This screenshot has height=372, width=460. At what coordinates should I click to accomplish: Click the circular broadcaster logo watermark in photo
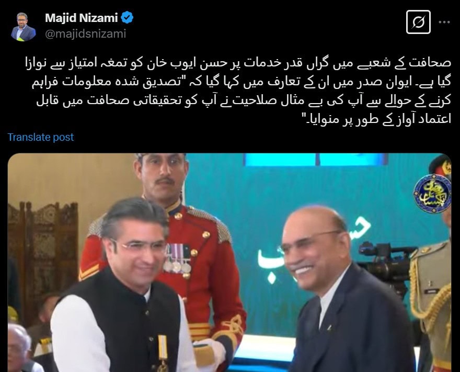coord(432,194)
